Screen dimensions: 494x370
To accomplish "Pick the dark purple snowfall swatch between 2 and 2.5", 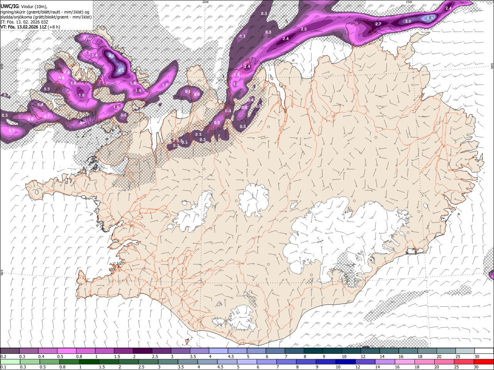I will click(142, 351).
